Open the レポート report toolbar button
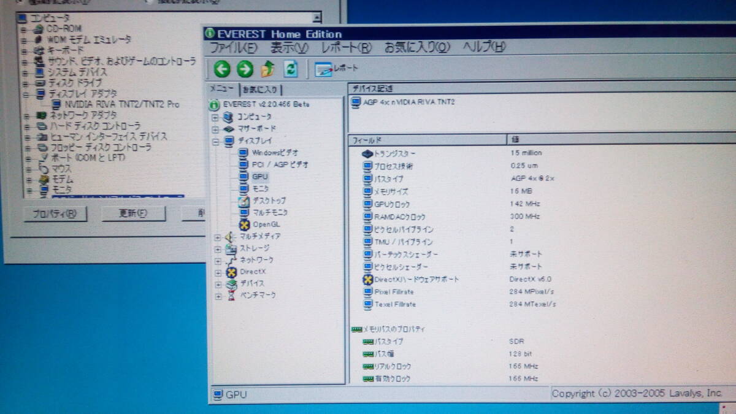This screenshot has height=414, width=736. (336, 69)
